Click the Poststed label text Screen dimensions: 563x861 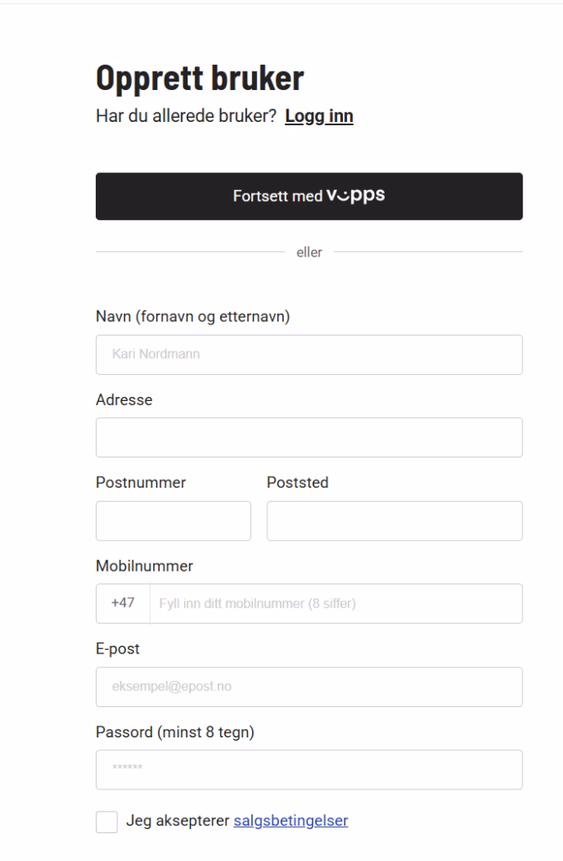coord(297,483)
